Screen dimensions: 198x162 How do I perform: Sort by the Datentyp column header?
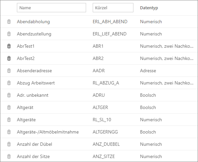tap(149, 8)
